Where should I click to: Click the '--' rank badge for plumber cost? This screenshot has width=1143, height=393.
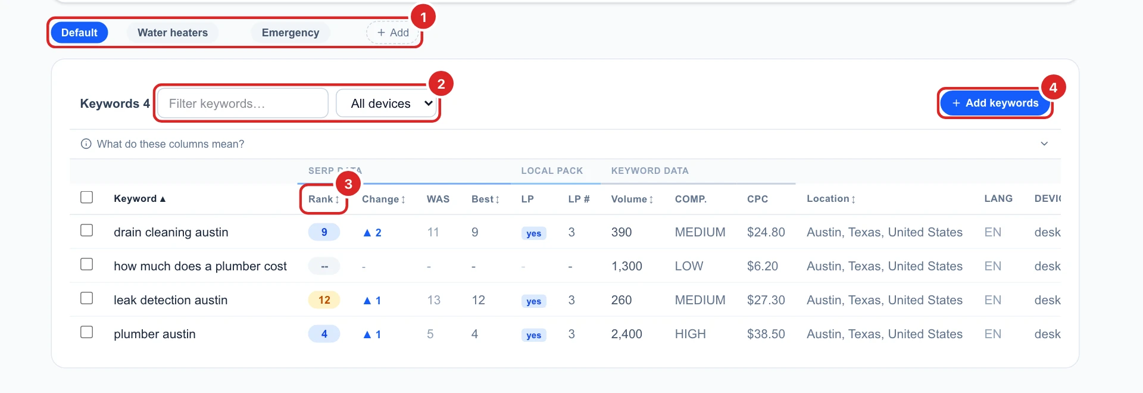324,266
